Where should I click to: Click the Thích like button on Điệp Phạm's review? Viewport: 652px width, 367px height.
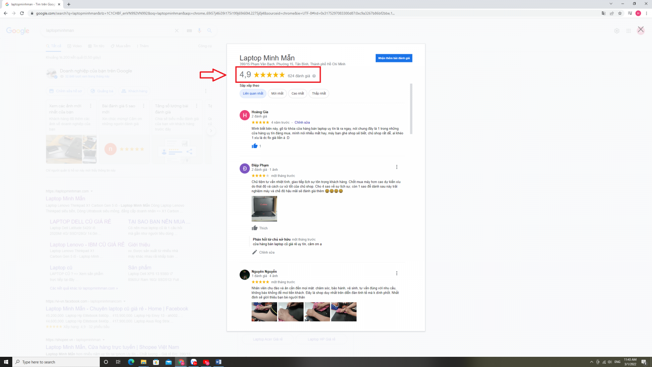pyautogui.click(x=260, y=228)
